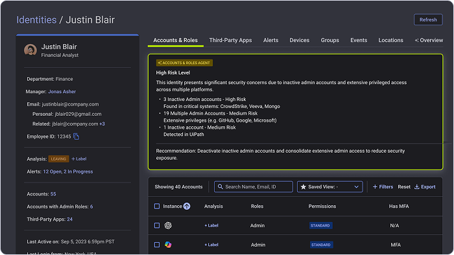Open the Third-Party Apps tab
The width and height of the screenshot is (454, 255).
pyautogui.click(x=230, y=40)
